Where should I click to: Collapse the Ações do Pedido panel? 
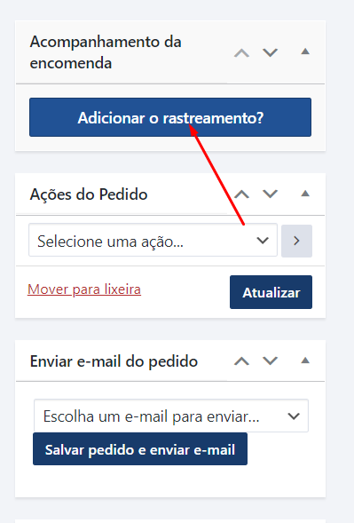(305, 194)
